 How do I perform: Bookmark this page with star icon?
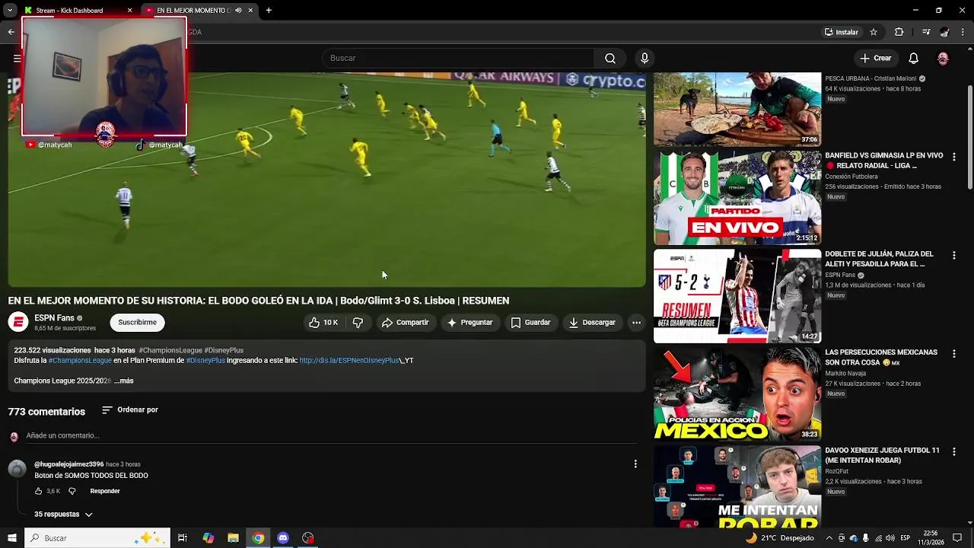point(874,32)
